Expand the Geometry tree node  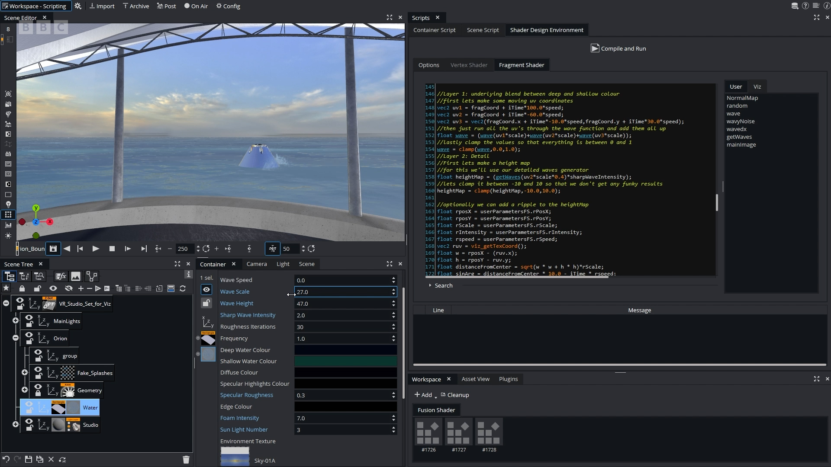25,390
